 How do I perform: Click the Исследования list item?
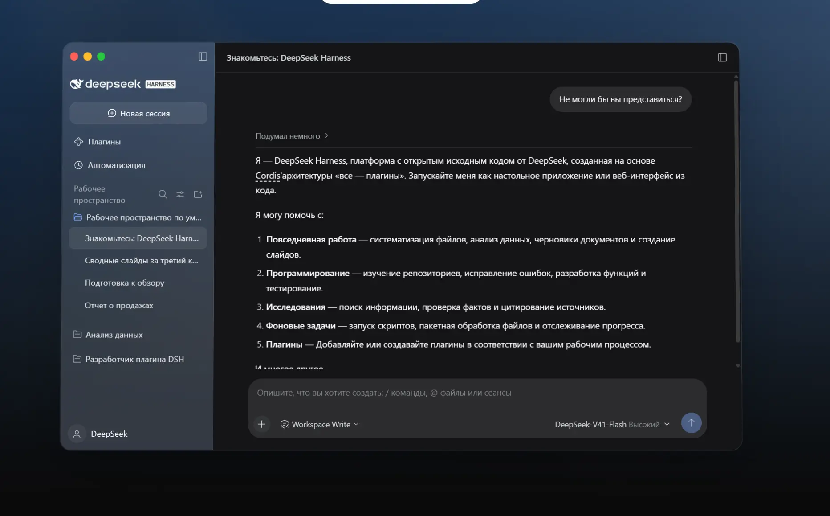431,307
